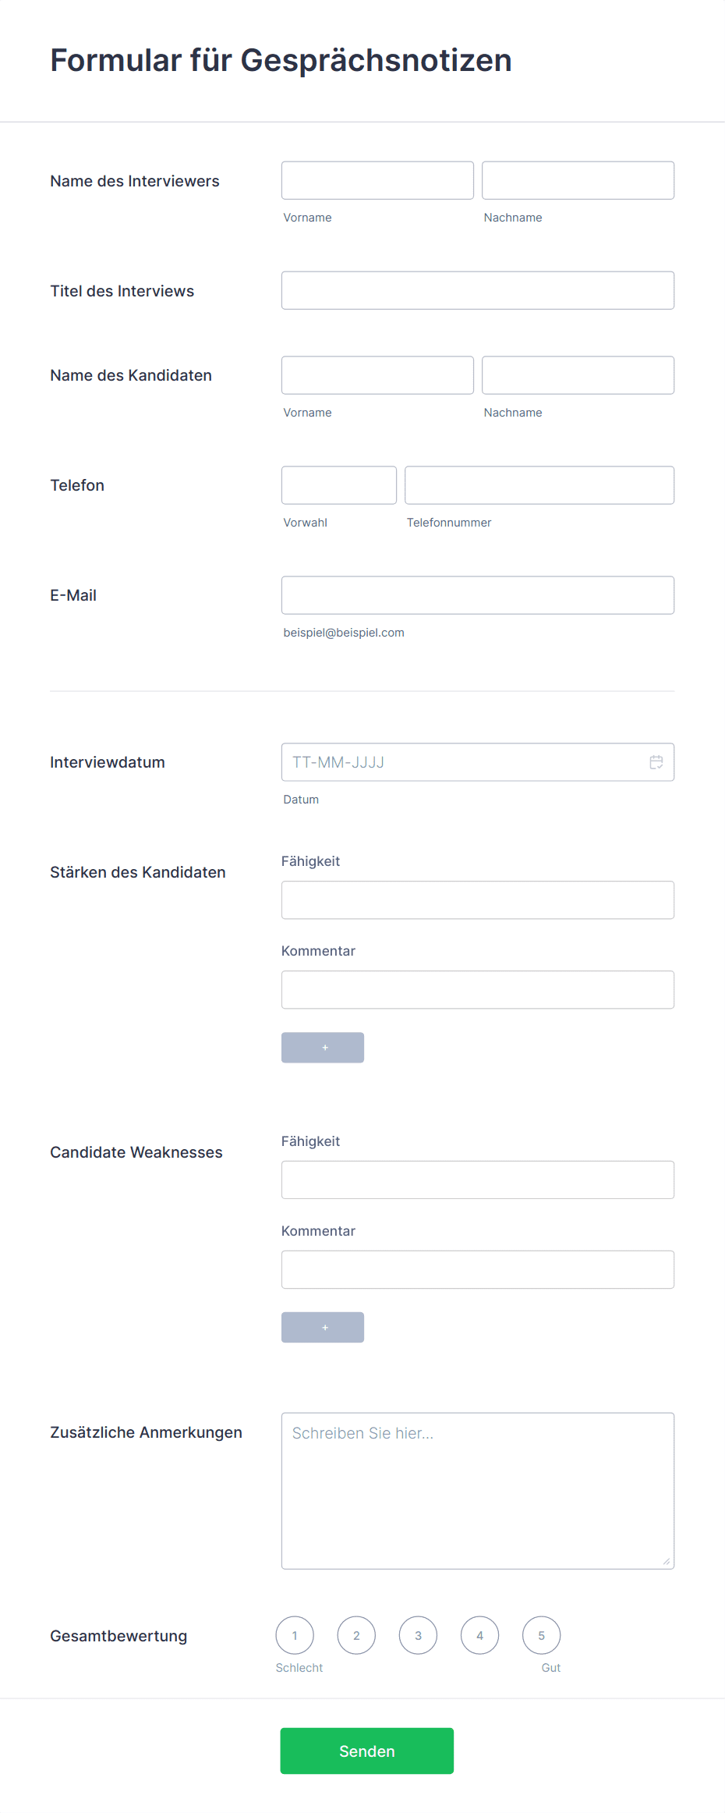The height and width of the screenshot is (1813, 725).
Task: Add another row under Stärken des Kandidaten
Action: click(x=323, y=1048)
